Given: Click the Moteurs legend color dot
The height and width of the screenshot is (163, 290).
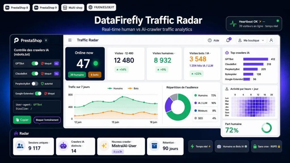Looking at the screenshot, I should [195, 111].
